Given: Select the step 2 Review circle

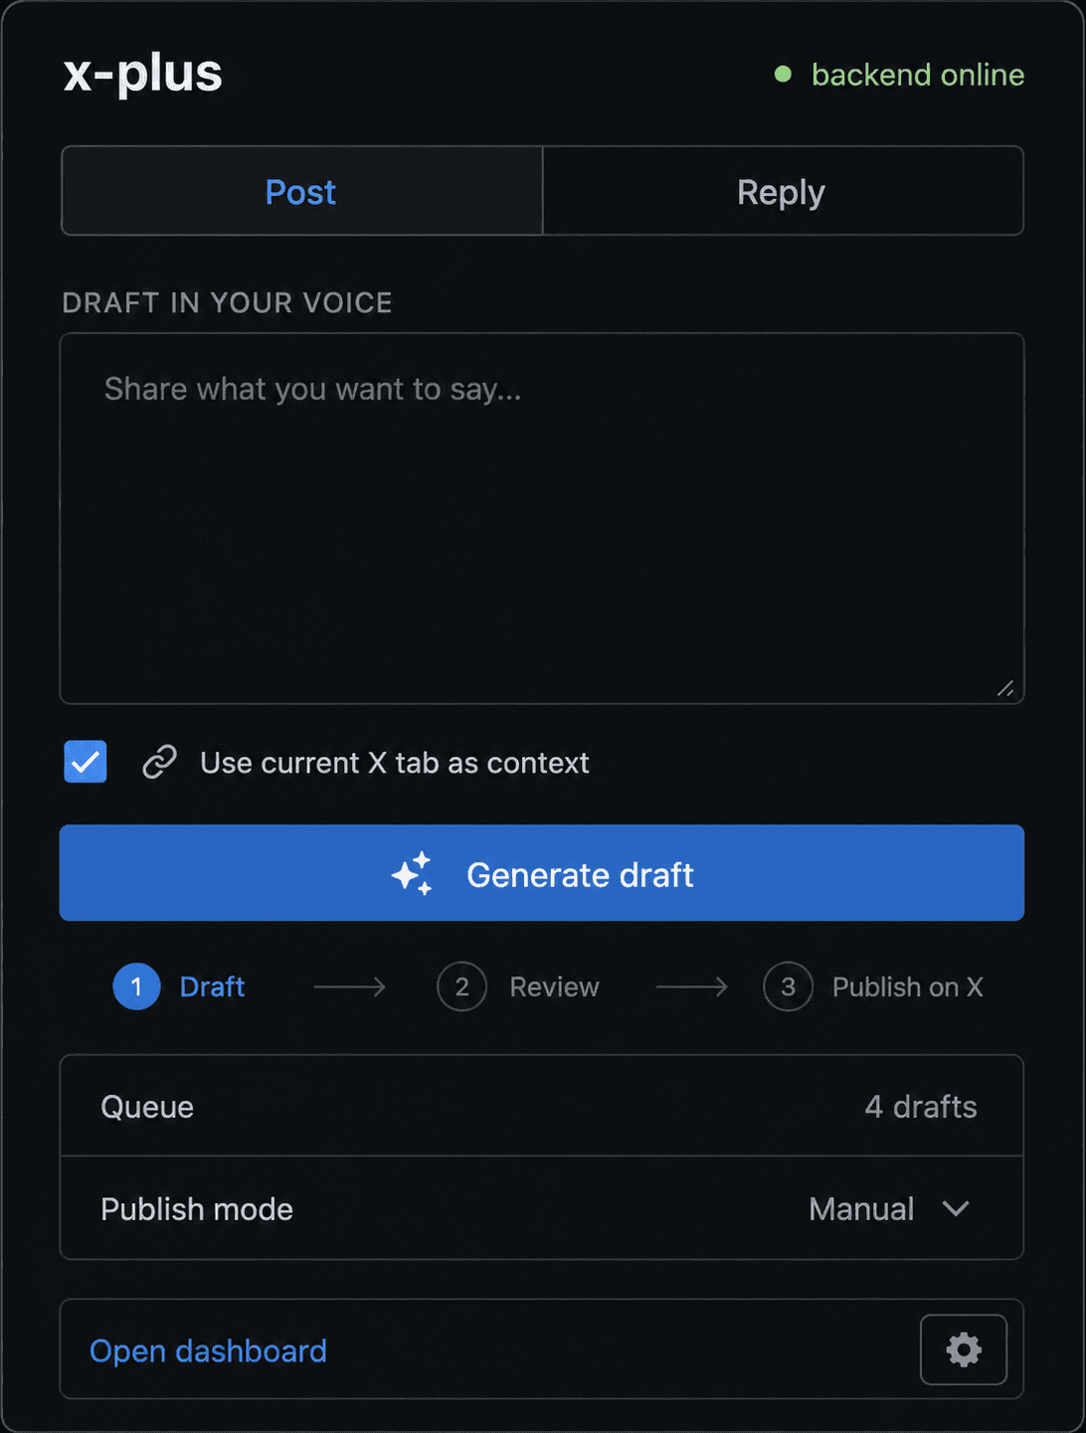Looking at the screenshot, I should [461, 986].
